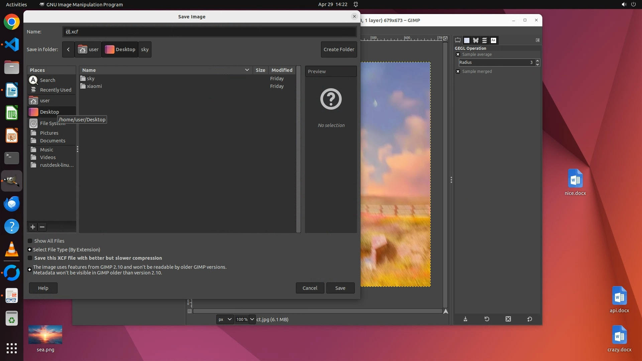Screen dimensions: 642x361
Task: Click the save tool preset icon
Action: [465, 319]
